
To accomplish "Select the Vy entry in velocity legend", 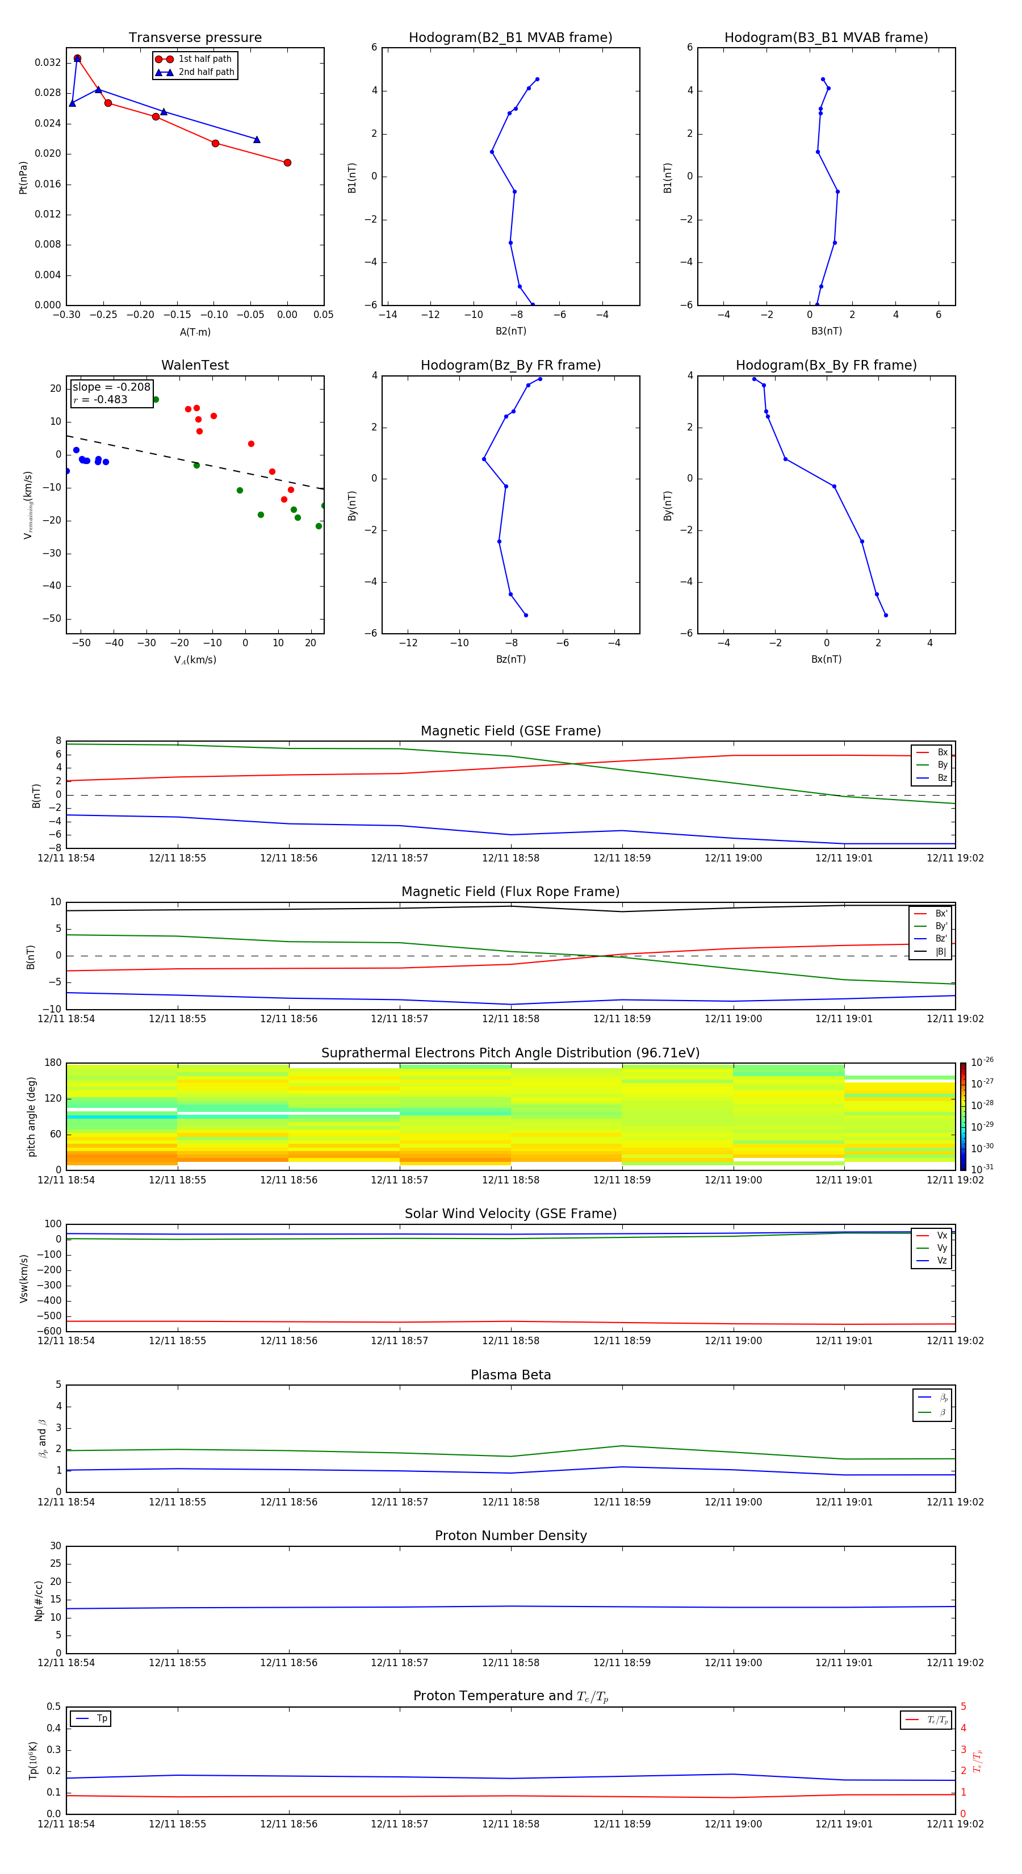I will pyautogui.click(x=932, y=1248).
